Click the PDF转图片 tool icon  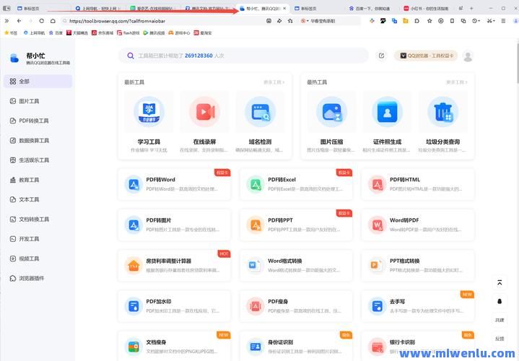(134, 225)
